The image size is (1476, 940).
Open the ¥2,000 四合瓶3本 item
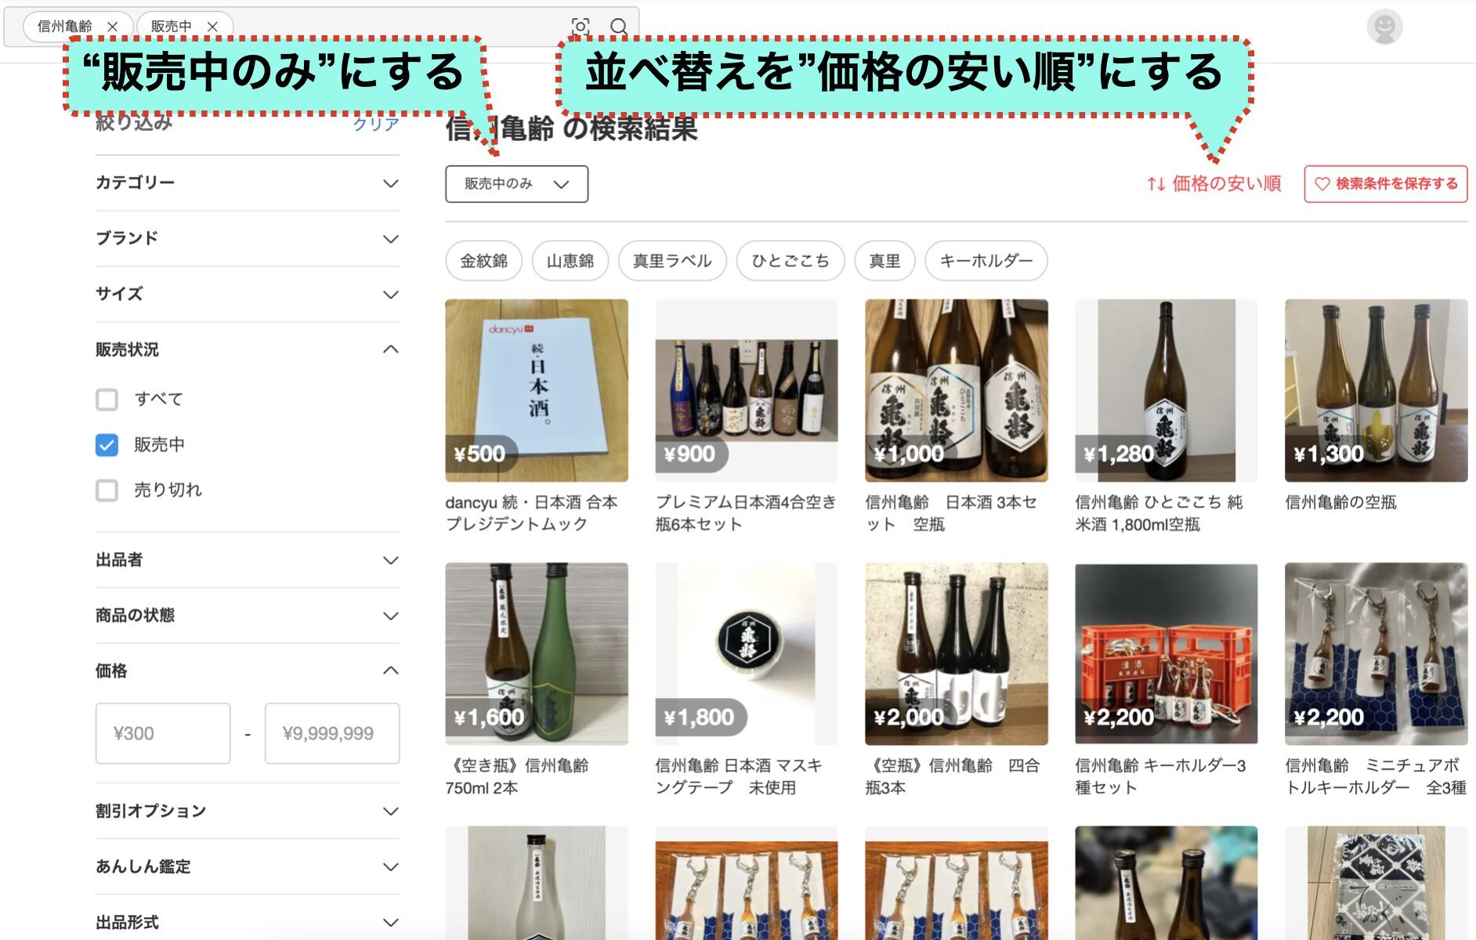point(957,653)
